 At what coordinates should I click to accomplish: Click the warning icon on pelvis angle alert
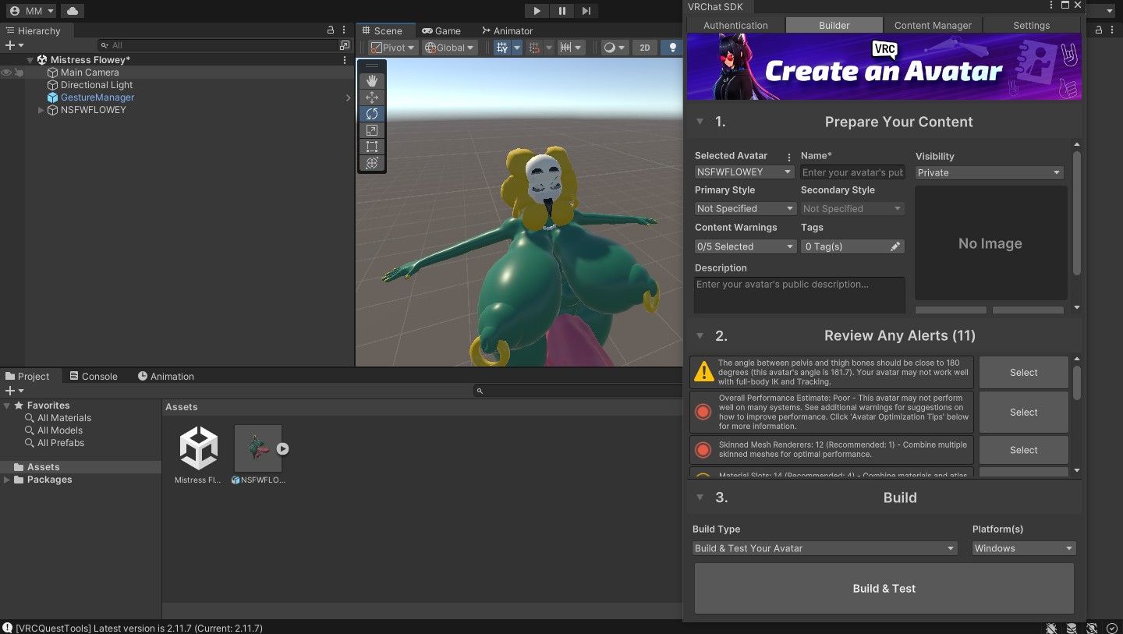click(703, 372)
